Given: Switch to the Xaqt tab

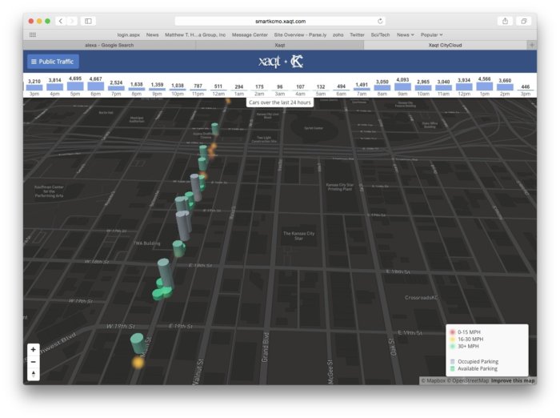Looking at the screenshot, I should click(x=279, y=46).
